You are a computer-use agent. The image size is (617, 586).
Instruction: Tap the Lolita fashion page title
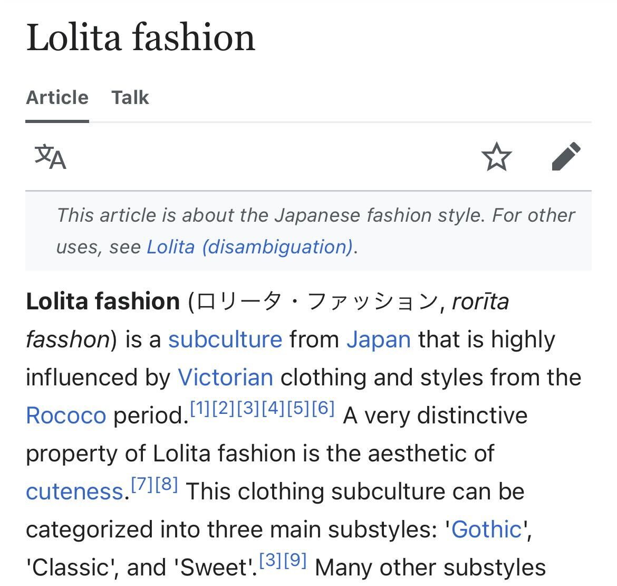click(x=140, y=37)
